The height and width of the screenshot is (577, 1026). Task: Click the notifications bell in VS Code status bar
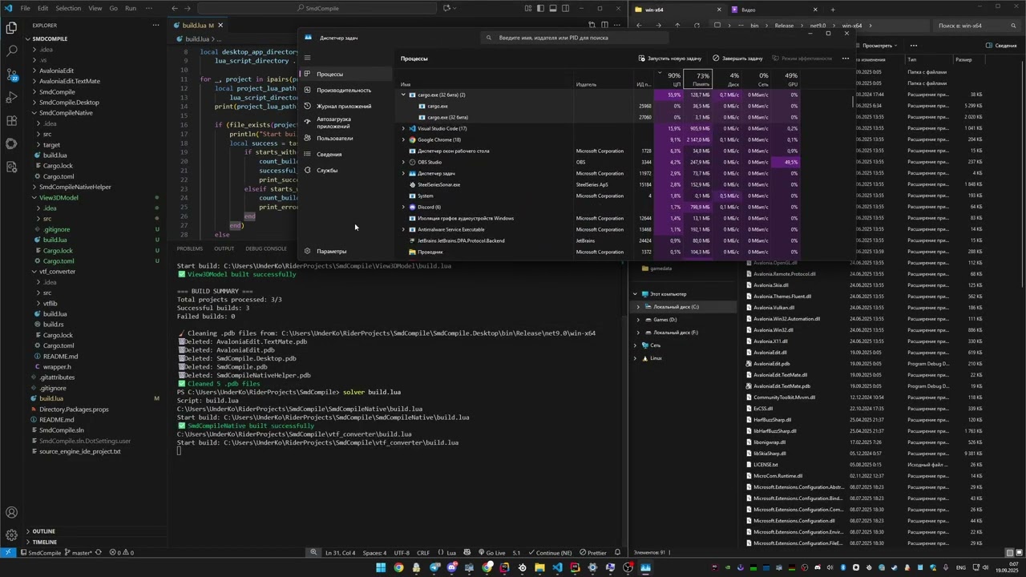pos(617,553)
